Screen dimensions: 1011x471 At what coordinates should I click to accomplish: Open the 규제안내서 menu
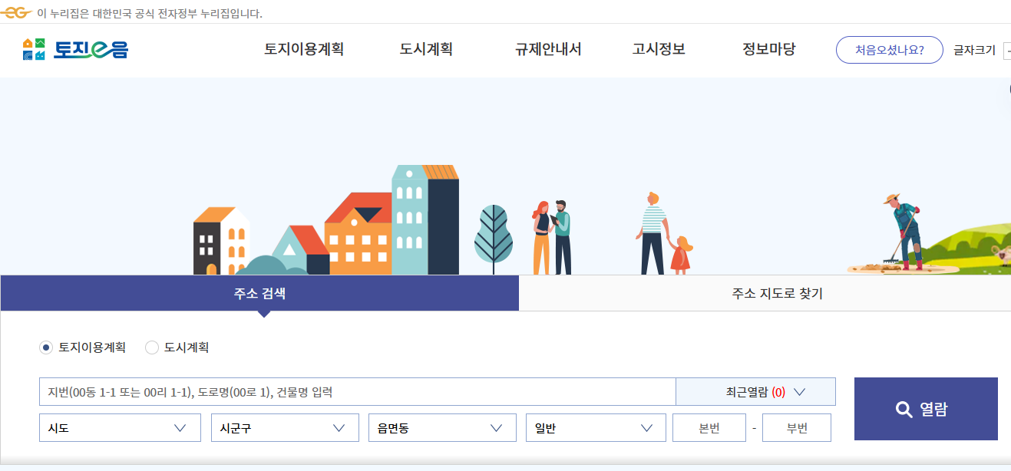(547, 49)
